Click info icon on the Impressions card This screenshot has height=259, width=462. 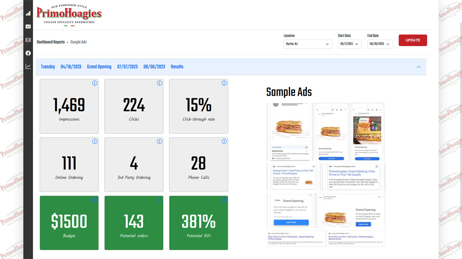tap(95, 83)
